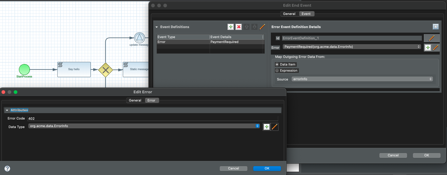Screen dimensions: 447x175
Task: Collapse Attributes section in Edit Error
Action: [7, 110]
